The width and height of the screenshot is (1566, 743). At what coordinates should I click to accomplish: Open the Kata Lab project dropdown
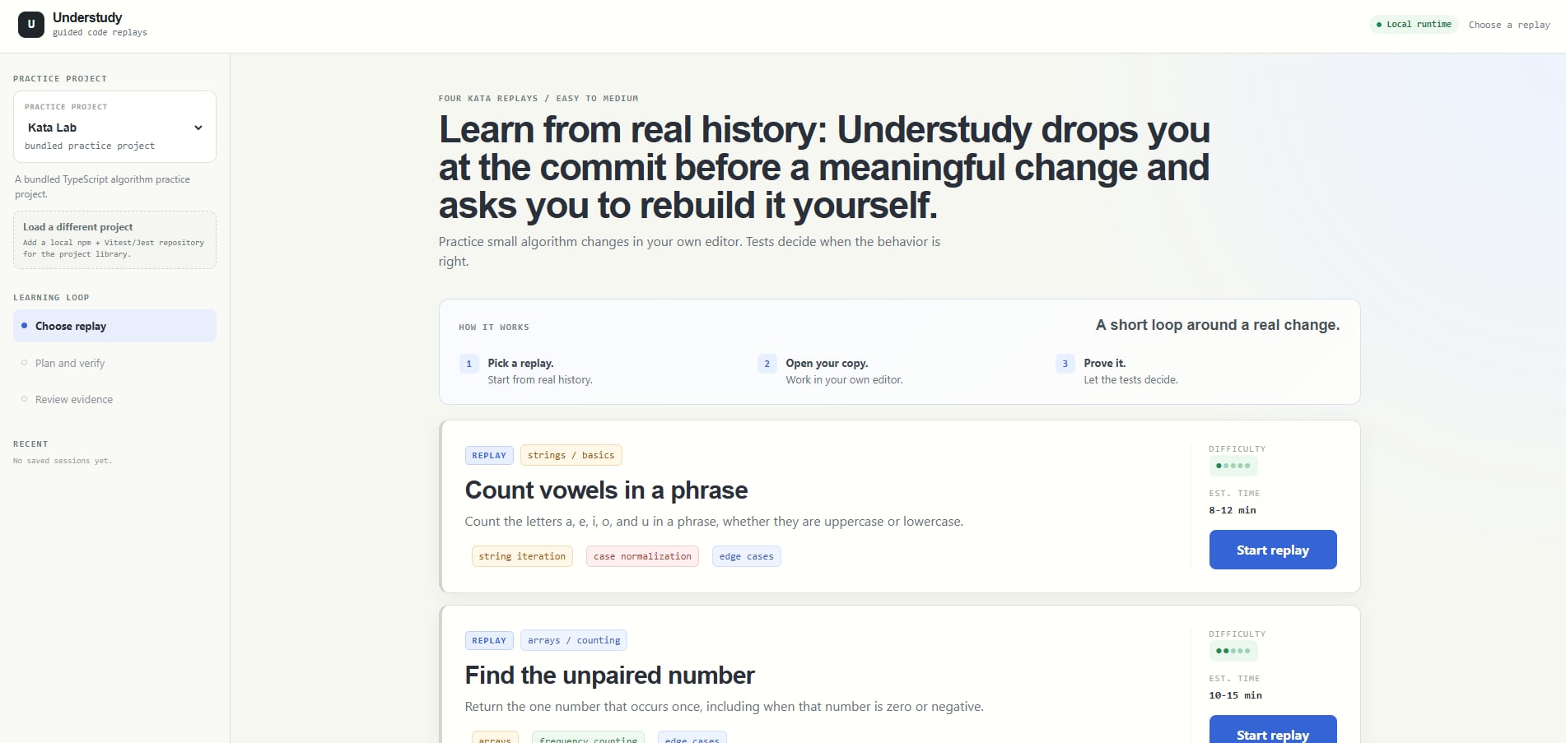click(114, 128)
